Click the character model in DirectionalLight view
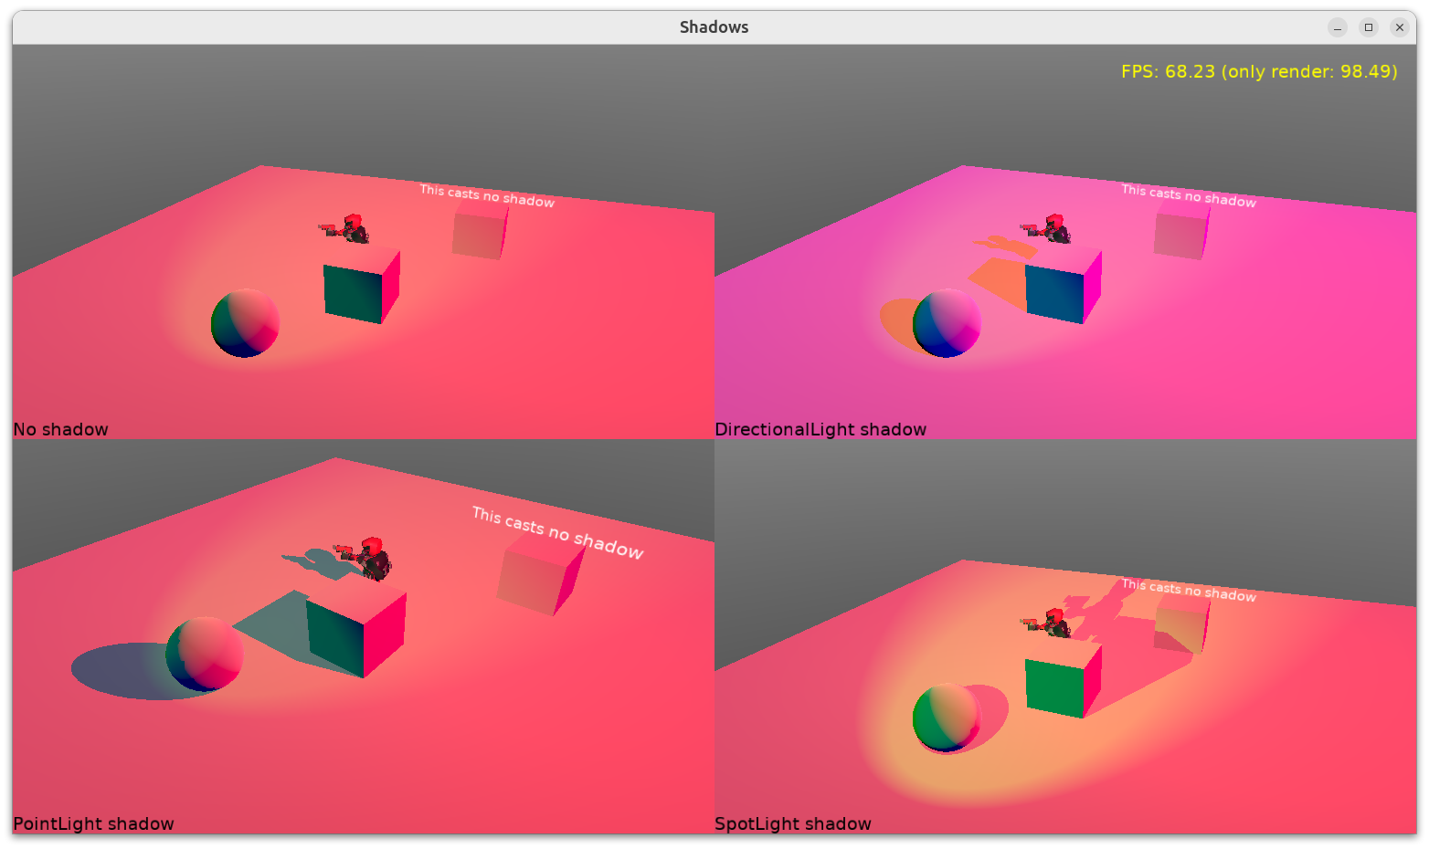Viewport: 1429px width, 849px height. point(1046,228)
